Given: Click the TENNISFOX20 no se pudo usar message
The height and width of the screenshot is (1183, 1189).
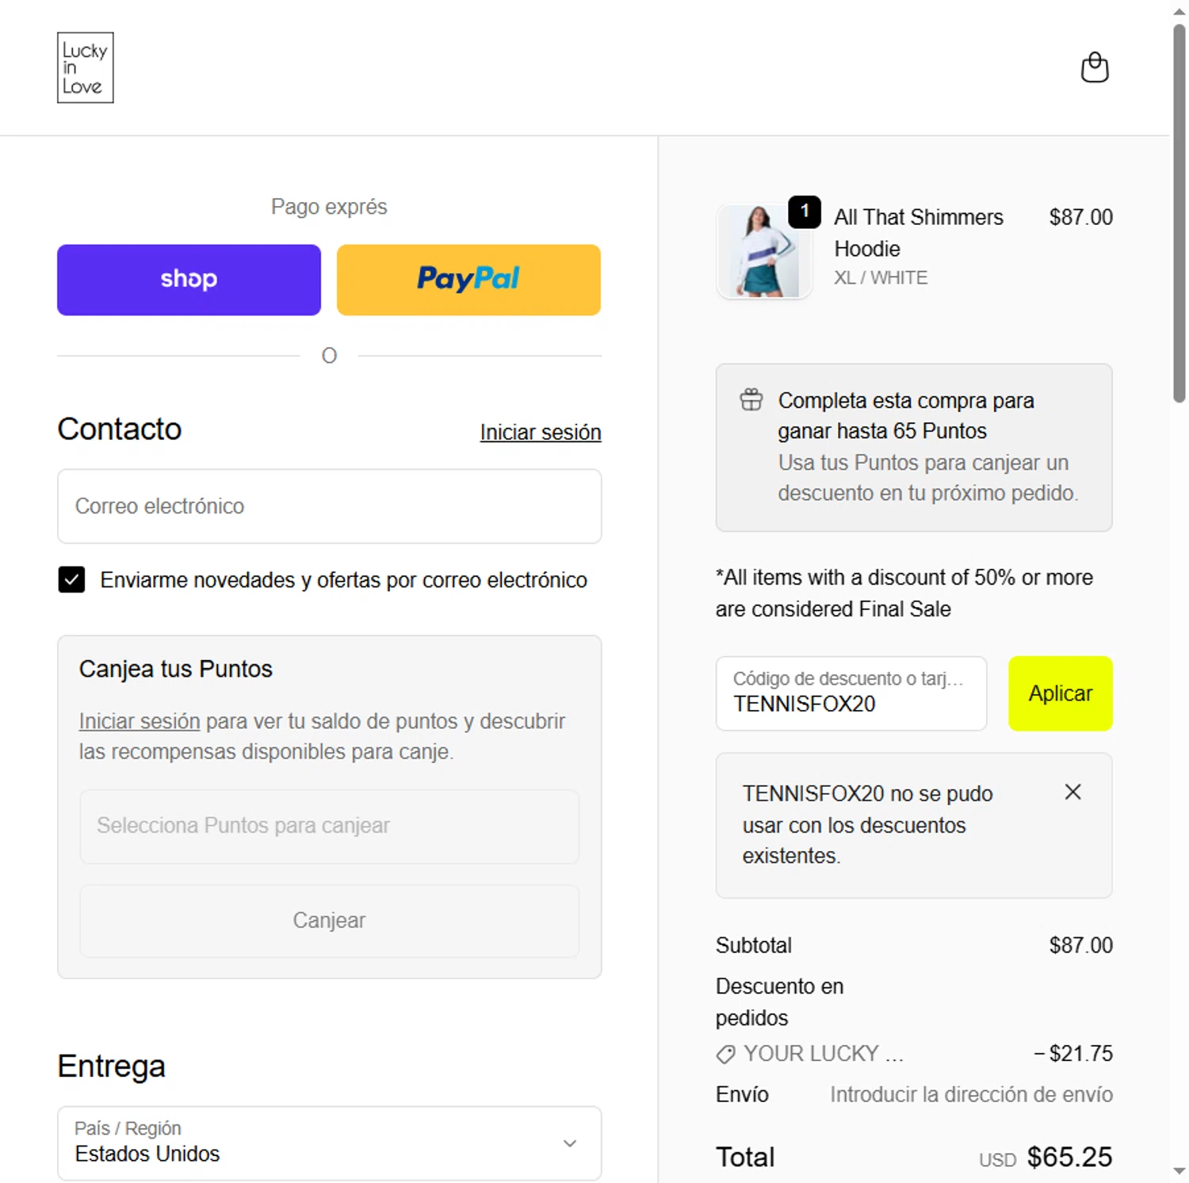Looking at the screenshot, I should [867, 825].
